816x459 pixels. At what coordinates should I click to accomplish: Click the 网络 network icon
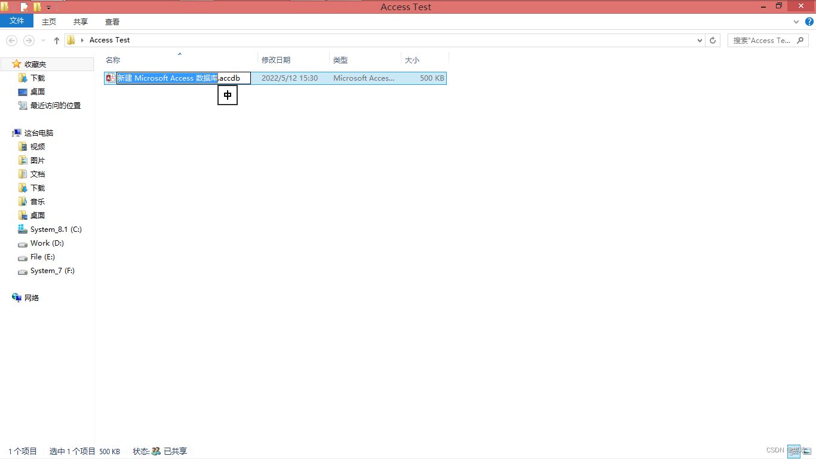(17, 298)
